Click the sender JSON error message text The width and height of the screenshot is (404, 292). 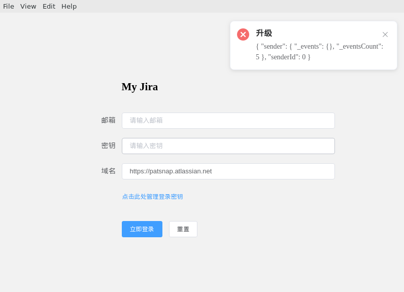point(319,51)
